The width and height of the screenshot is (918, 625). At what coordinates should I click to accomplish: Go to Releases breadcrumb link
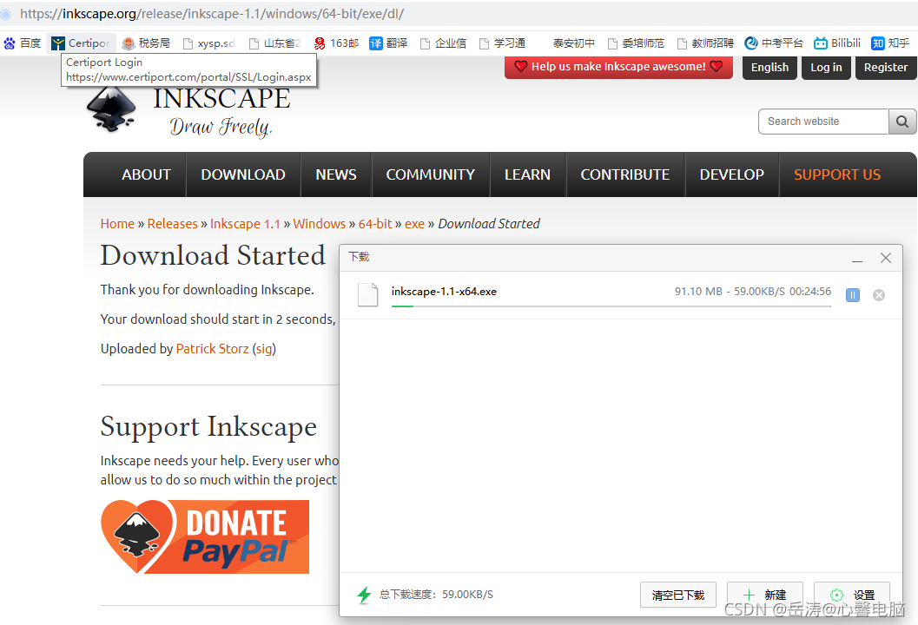172,224
